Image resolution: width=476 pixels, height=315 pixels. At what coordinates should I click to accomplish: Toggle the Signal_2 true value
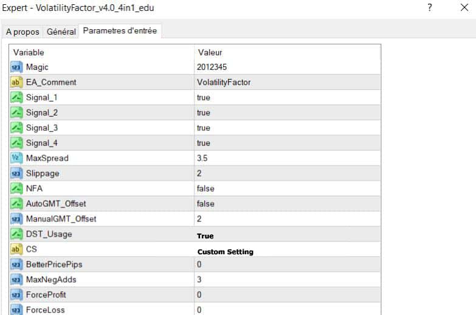(x=204, y=112)
